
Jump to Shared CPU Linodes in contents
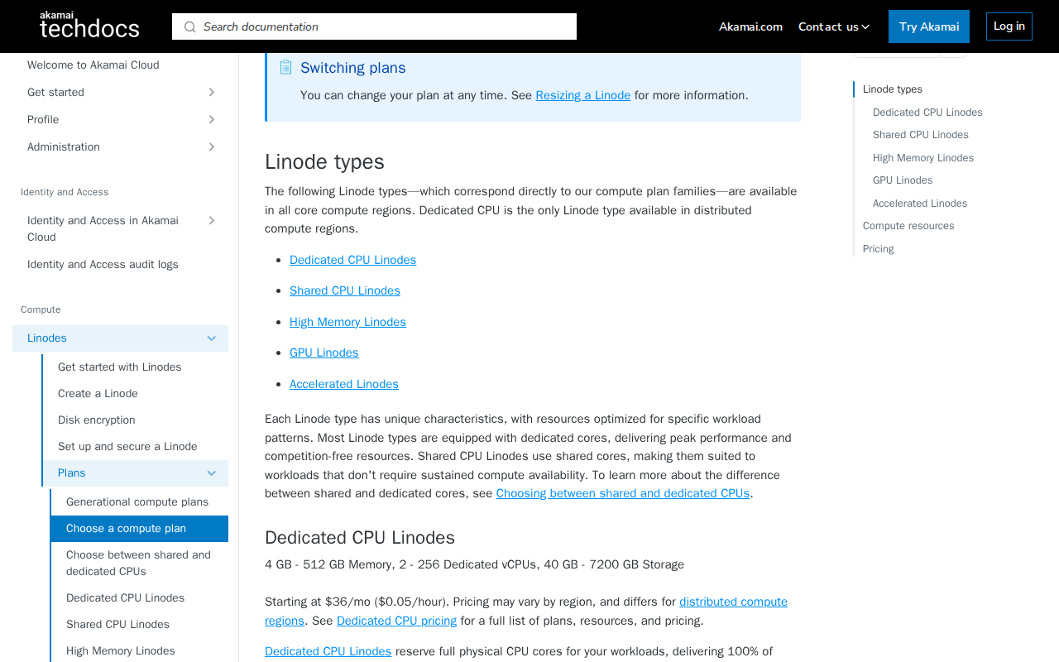[921, 135]
